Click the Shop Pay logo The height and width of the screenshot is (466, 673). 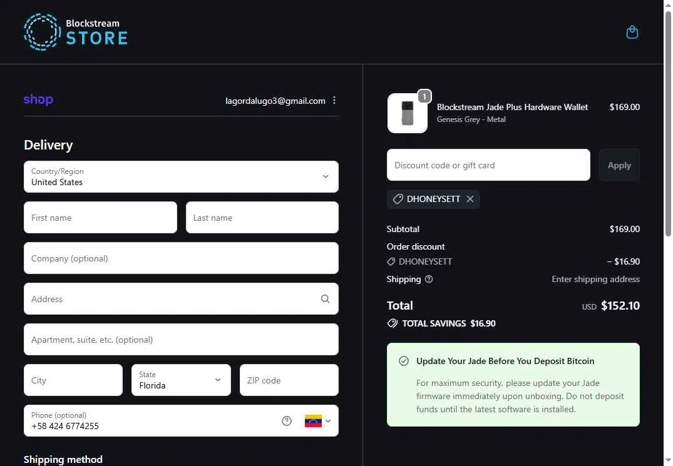pos(38,99)
